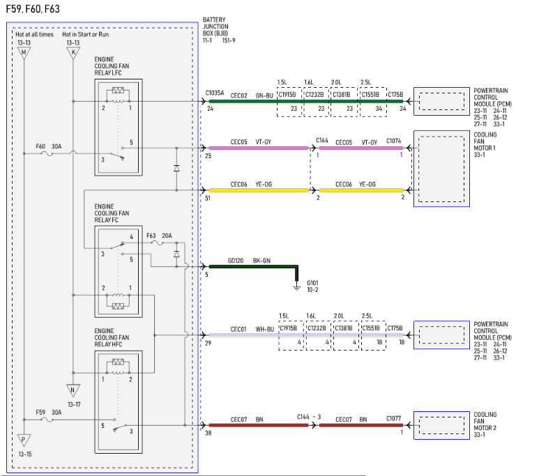Select the switch contact at relay LFC pin 3
539x476 pixels.
point(117,155)
